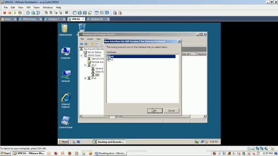The width and height of the screenshot is (278, 156).
Task: Collapse the VPNSG (local) tree node
Action: click(82, 55)
